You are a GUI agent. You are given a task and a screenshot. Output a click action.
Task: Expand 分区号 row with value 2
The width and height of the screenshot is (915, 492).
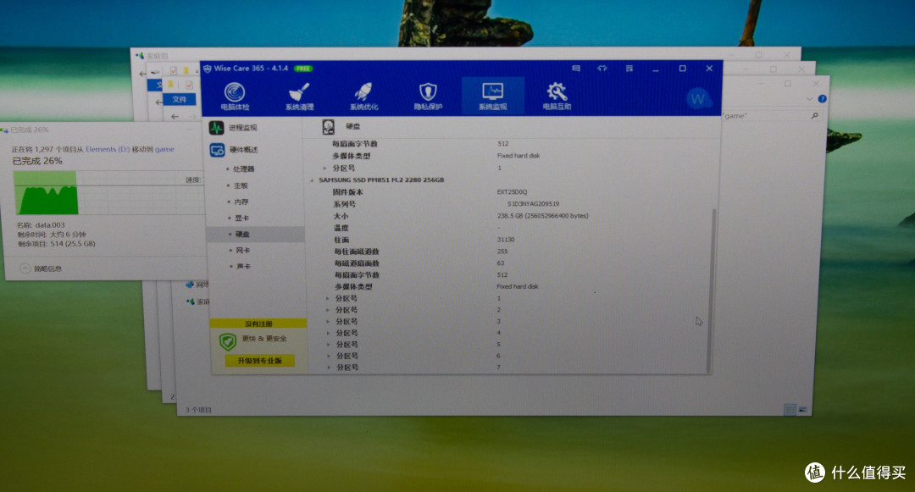pyautogui.click(x=327, y=310)
